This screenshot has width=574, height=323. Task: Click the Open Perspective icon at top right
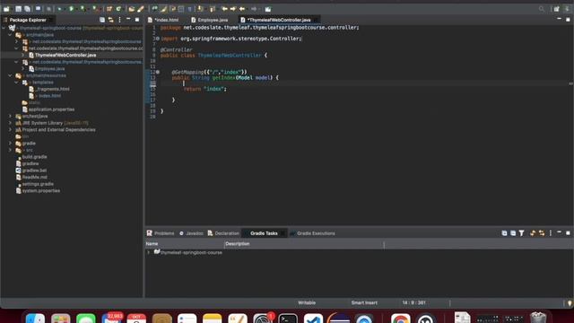click(x=556, y=9)
